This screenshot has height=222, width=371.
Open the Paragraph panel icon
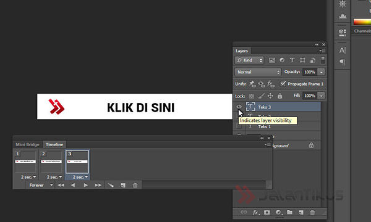pyautogui.click(x=343, y=62)
